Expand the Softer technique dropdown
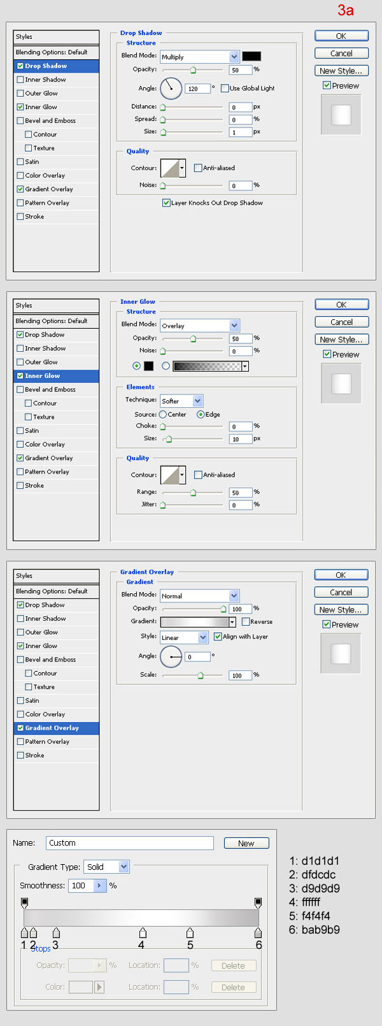This screenshot has width=382, height=1026. (181, 401)
